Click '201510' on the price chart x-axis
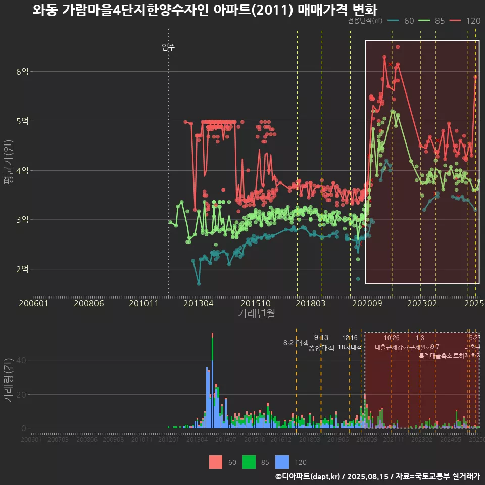Viewport: 485px width, 485px height. (256, 303)
